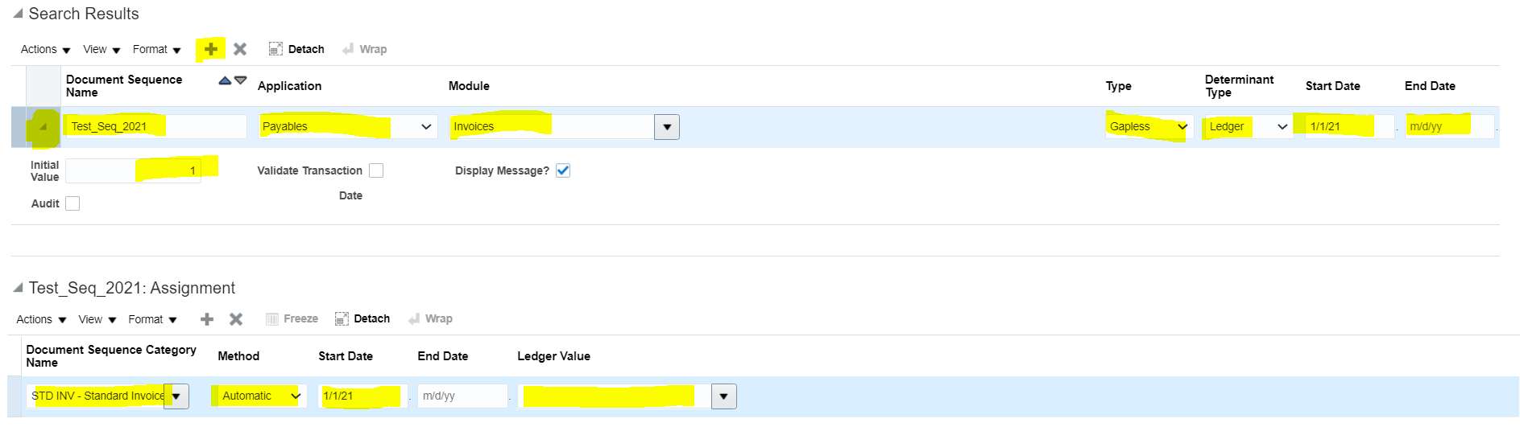Open the Type dropdown showing Gapless
Image resolution: width=1520 pixels, height=431 pixels.
1149,127
